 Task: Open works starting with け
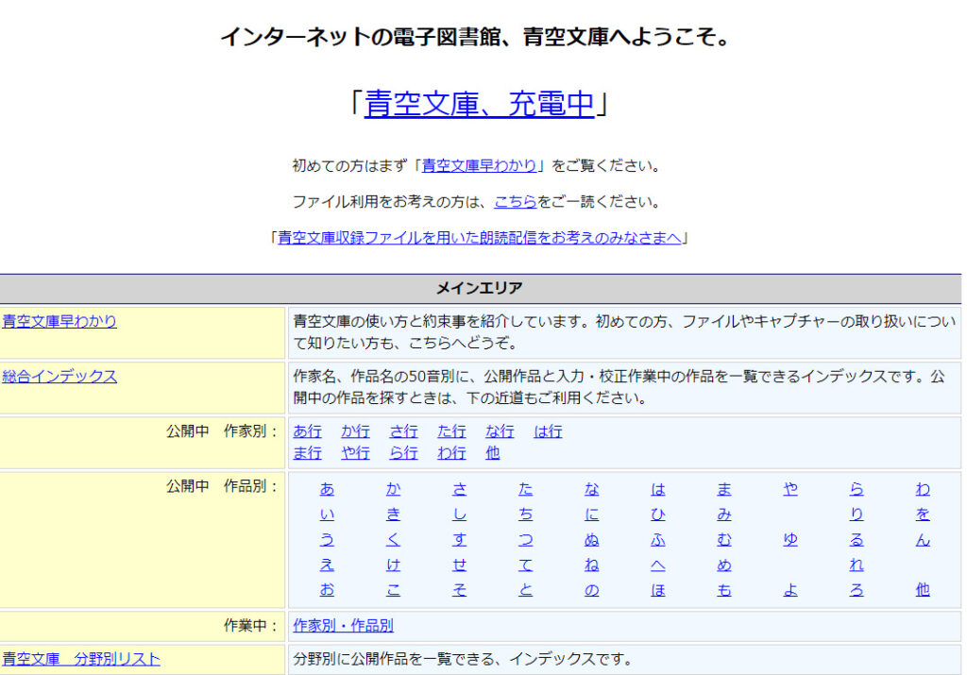click(394, 565)
